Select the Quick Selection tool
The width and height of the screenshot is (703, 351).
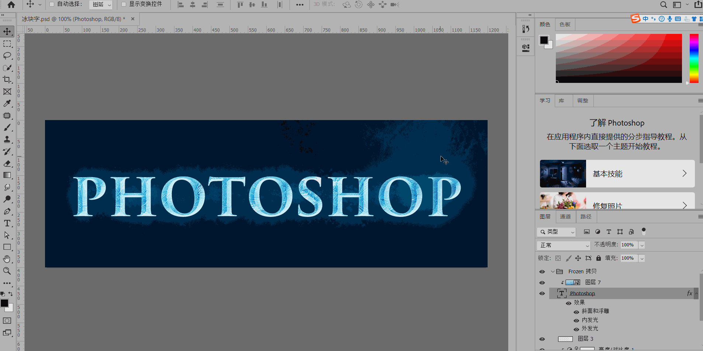[x=7, y=68]
